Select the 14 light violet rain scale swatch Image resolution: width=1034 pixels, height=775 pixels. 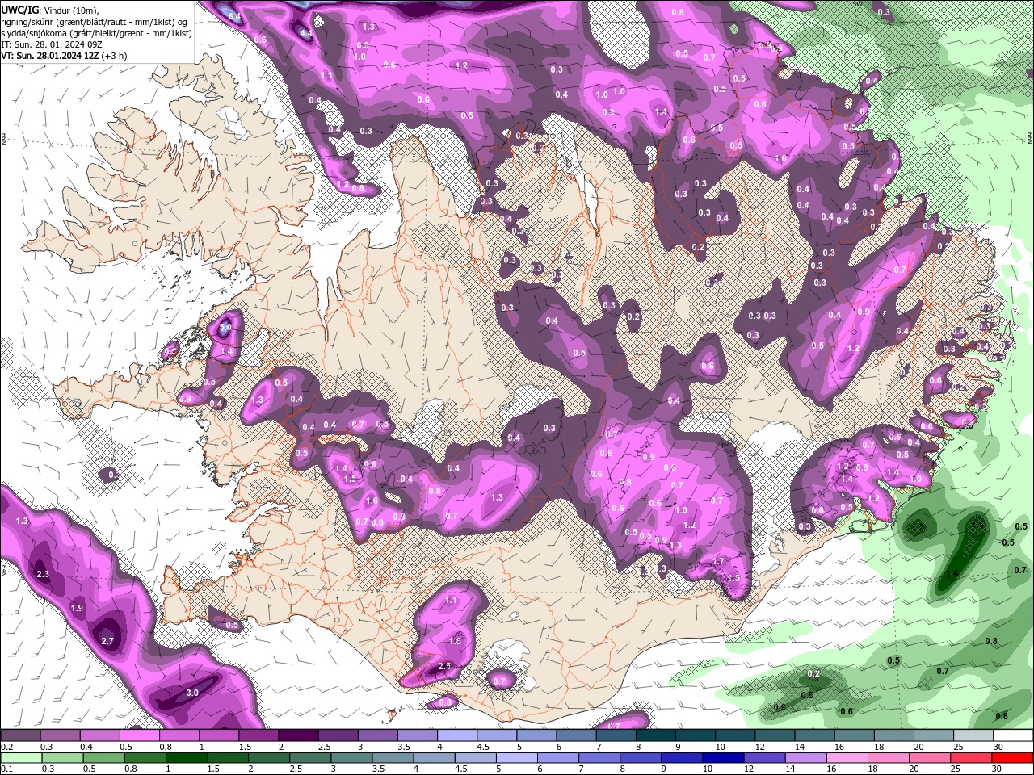(x=807, y=758)
